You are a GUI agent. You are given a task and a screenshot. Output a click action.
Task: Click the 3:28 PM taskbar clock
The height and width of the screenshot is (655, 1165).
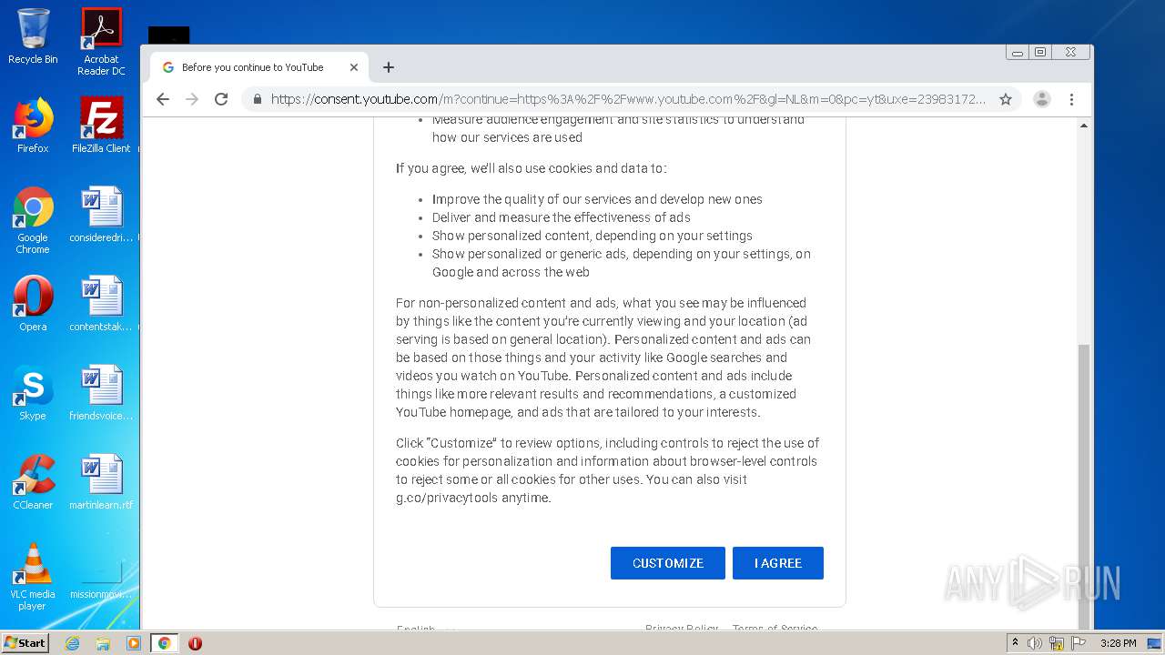[1118, 643]
